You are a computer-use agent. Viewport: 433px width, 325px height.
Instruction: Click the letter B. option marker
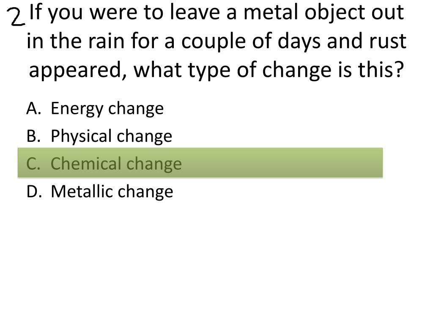33,136
